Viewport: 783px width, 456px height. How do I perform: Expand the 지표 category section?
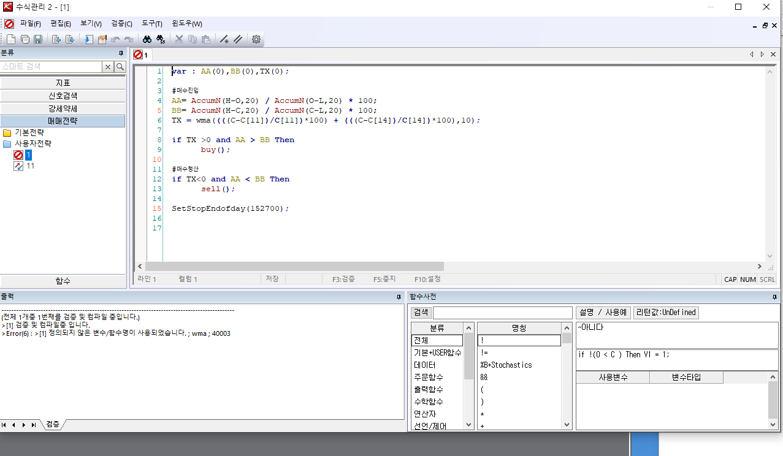pos(63,83)
